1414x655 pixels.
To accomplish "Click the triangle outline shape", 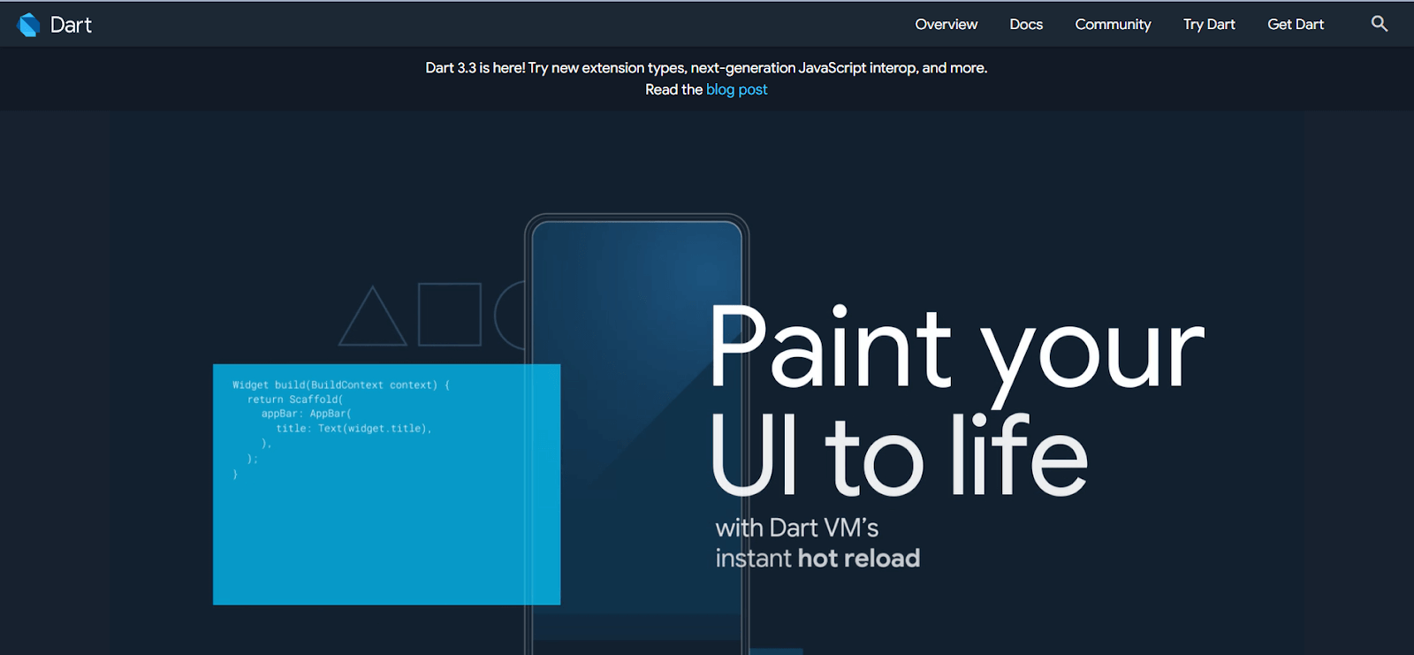I will [373, 316].
